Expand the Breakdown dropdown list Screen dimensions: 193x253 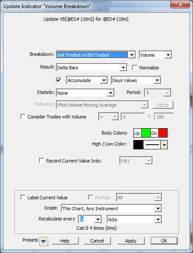pyautogui.click(x=132, y=55)
